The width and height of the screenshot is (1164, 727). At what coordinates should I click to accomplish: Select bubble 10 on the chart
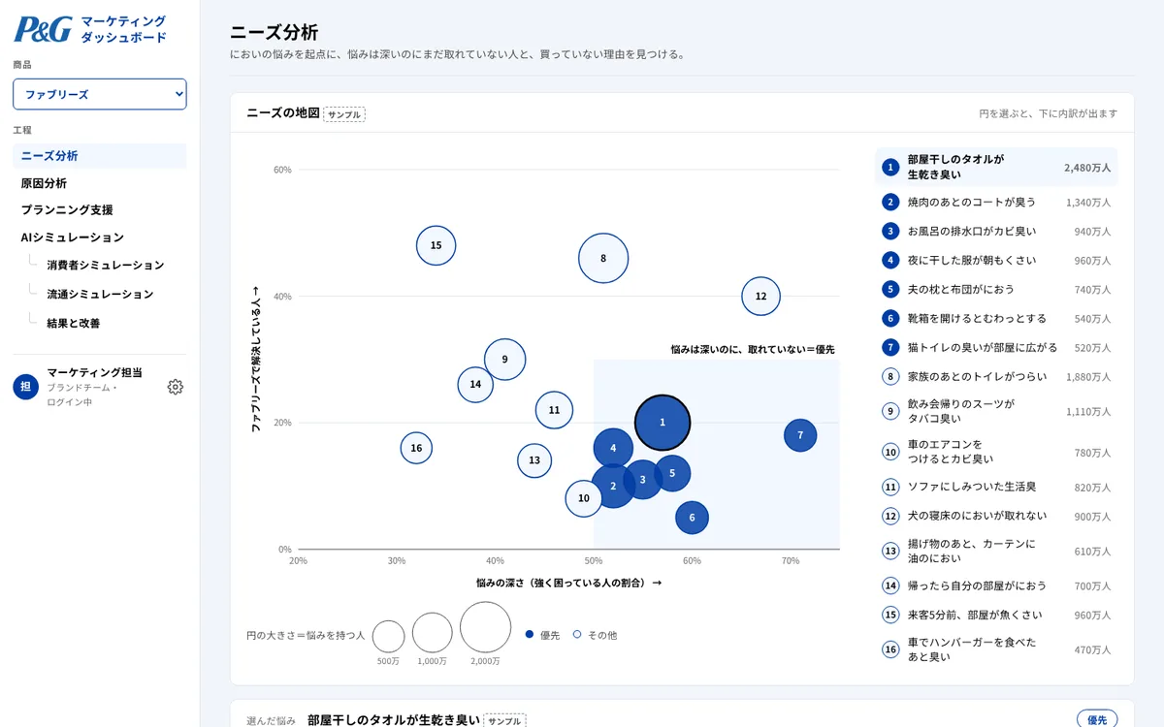pos(584,498)
